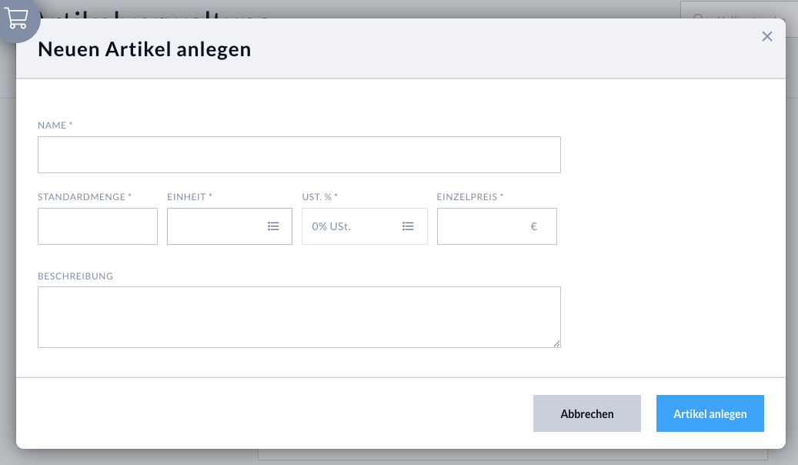Click the search magnifier icon behind the dialog

[699, 19]
